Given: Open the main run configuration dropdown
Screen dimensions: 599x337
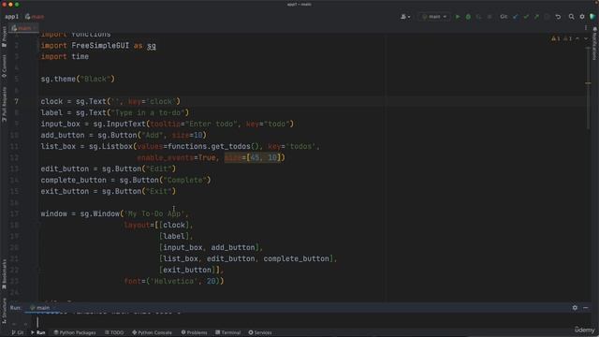Looking at the screenshot, I should coord(434,17).
